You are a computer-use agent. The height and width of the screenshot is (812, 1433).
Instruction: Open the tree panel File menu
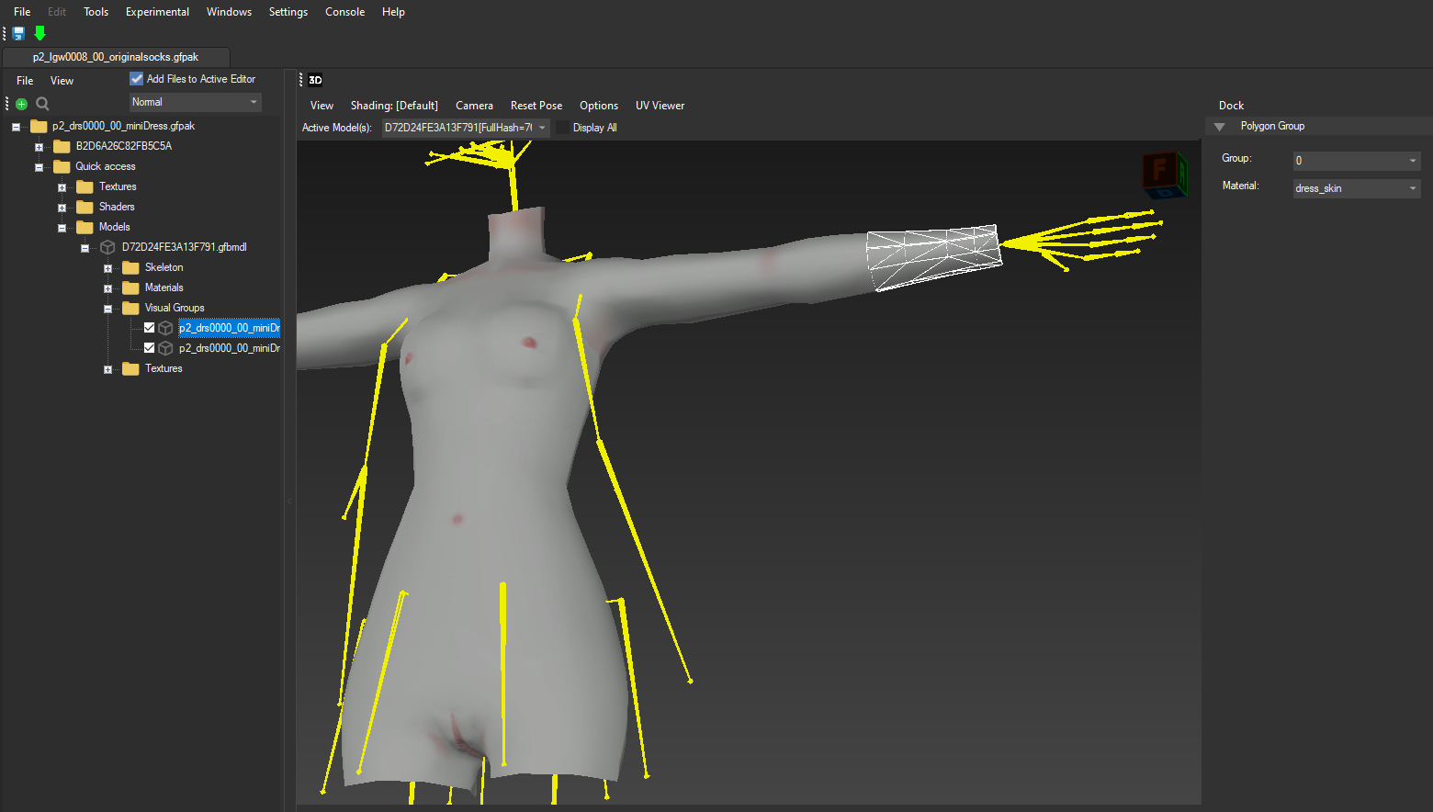click(25, 81)
